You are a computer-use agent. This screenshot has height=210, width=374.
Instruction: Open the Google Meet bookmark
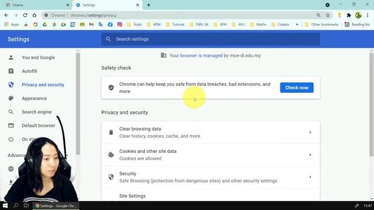click(x=64, y=24)
